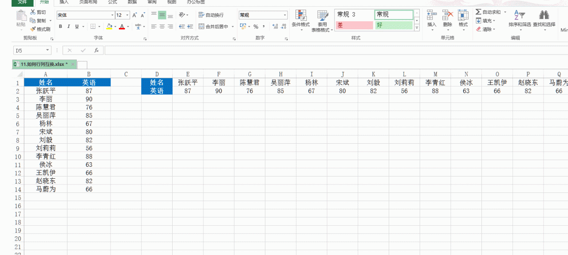Align cell text left

(x=154, y=27)
